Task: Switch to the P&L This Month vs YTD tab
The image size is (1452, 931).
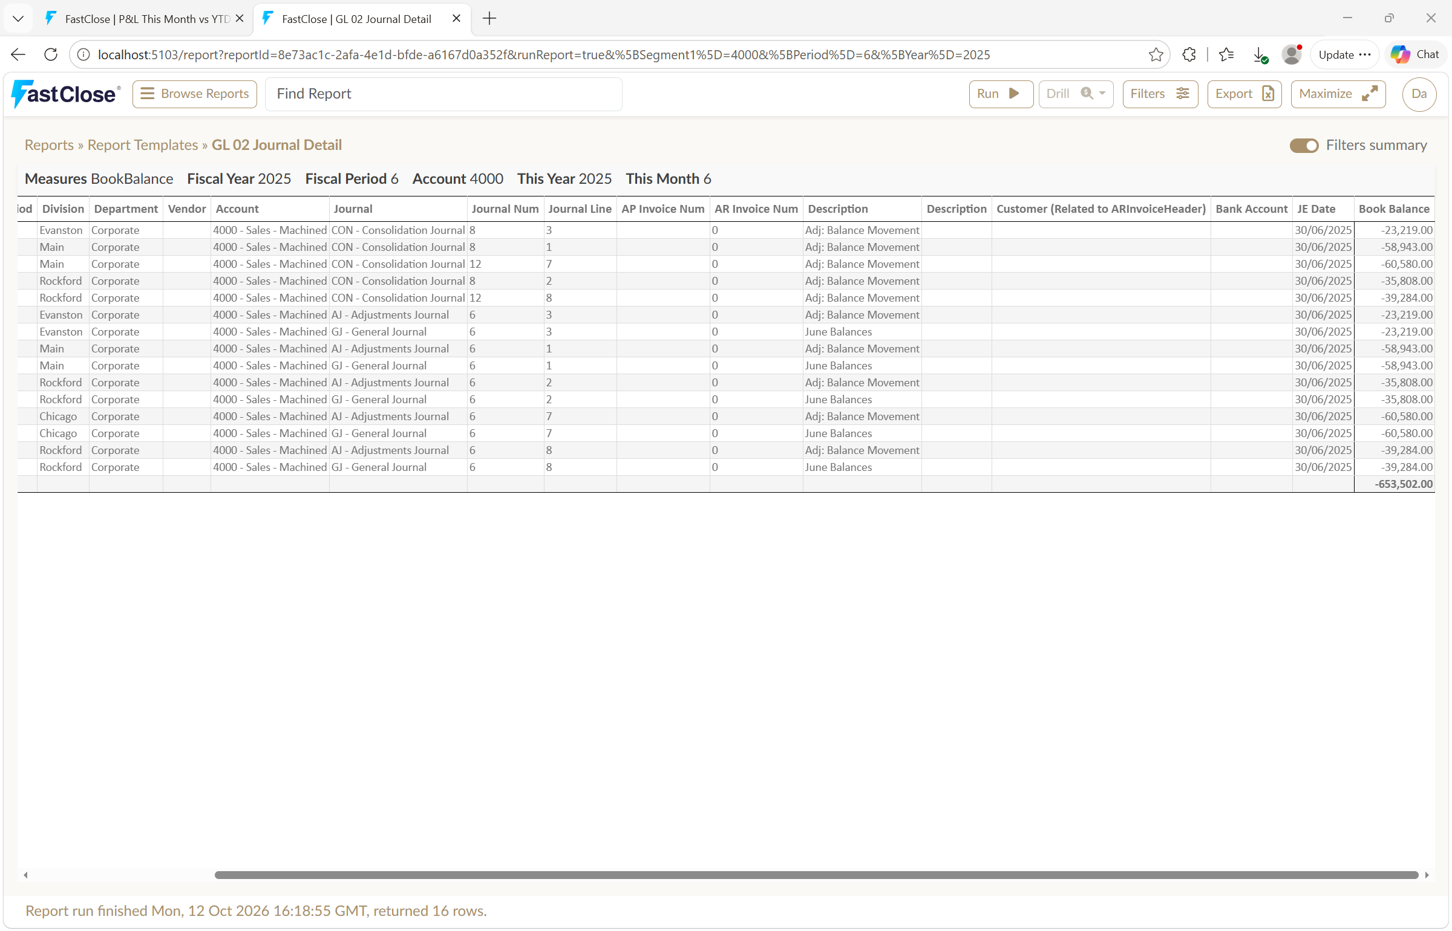Action: click(x=145, y=19)
